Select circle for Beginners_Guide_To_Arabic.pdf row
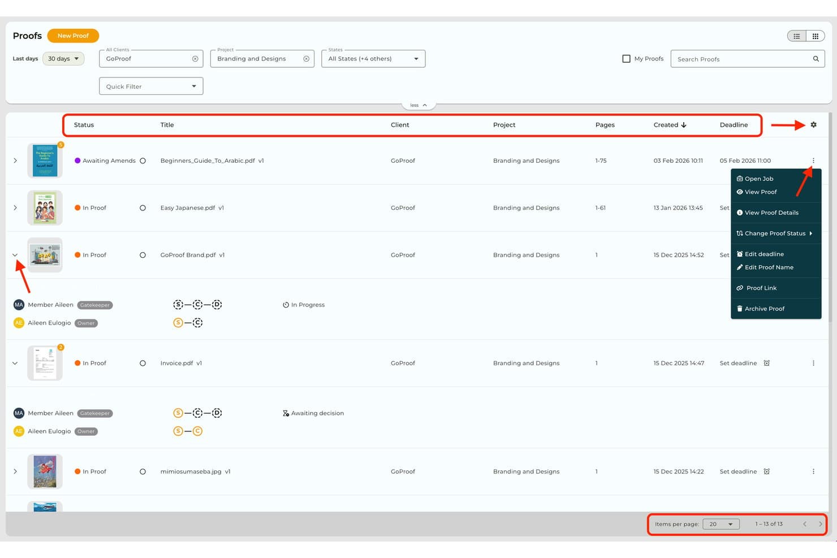The height and width of the screenshot is (558, 837). [143, 161]
